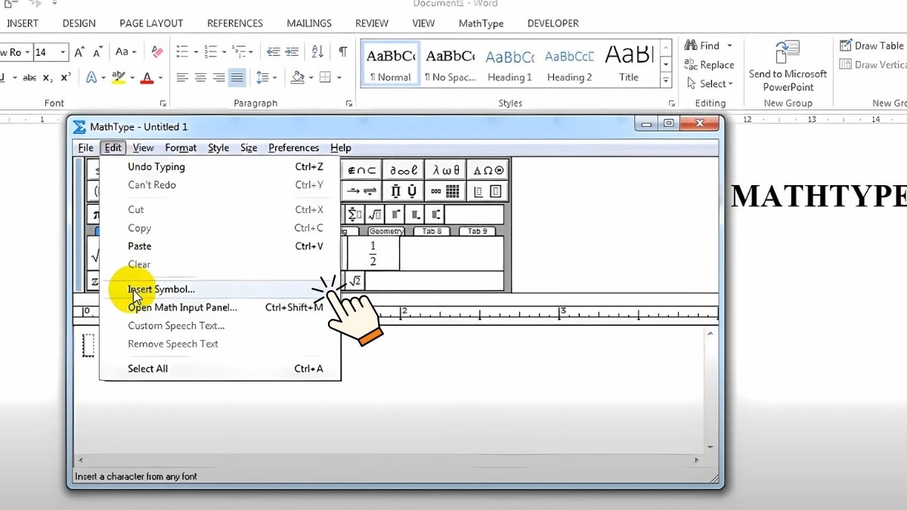The width and height of the screenshot is (907, 510).
Task: Apply the No Spacing style
Action: [x=450, y=65]
